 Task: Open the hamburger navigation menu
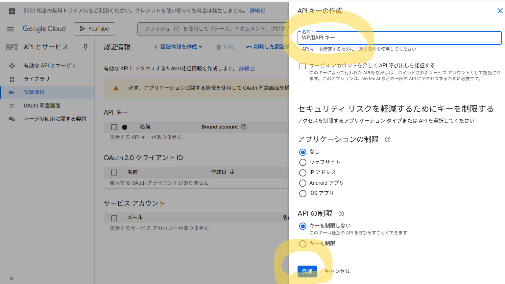pyautogui.click(x=11, y=29)
